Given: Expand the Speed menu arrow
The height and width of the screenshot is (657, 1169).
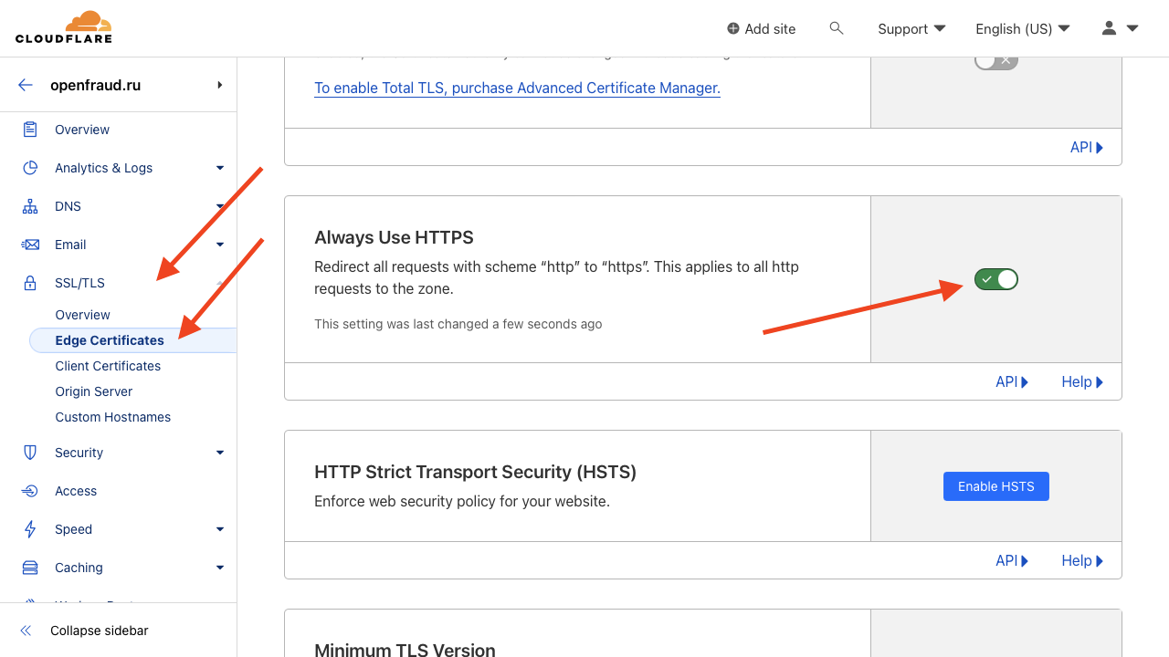Looking at the screenshot, I should pyautogui.click(x=220, y=529).
